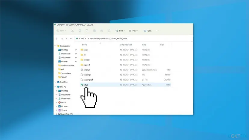
Task: Click the Share icon in toolbar
Action: tap(102, 31)
